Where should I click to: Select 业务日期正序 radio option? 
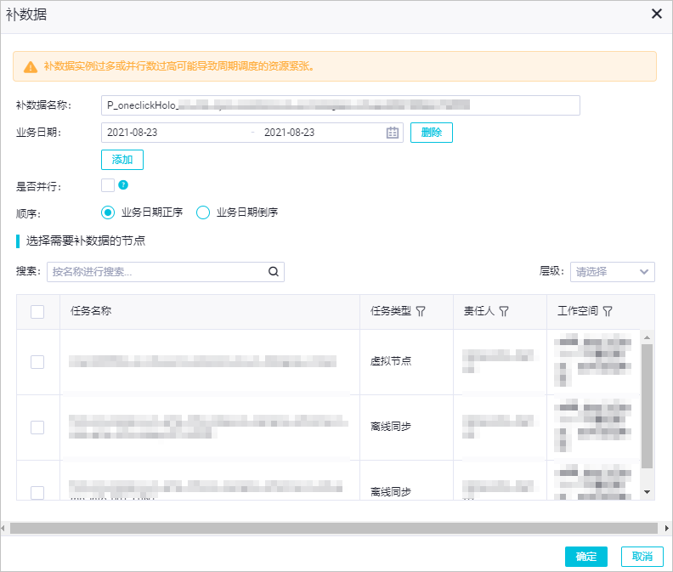pyautogui.click(x=108, y=212)
